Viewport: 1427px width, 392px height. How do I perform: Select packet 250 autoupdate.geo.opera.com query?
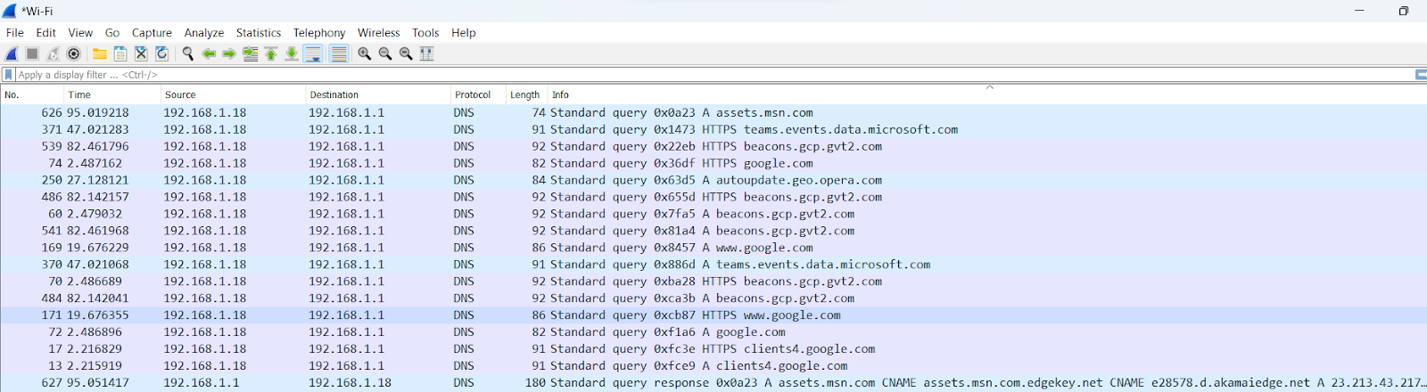click(x=713, y=181)
